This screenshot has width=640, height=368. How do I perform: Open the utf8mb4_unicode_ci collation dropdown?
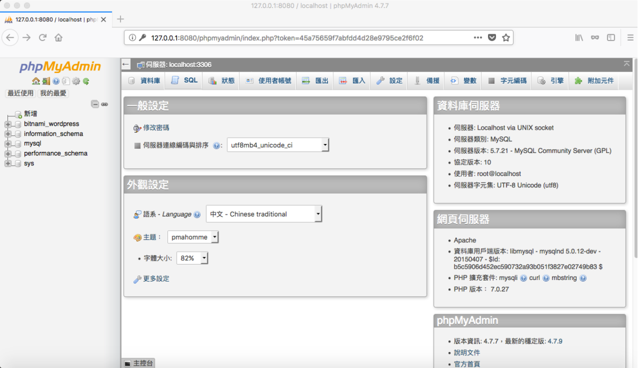pyautogui.click(x=278, y=145)
